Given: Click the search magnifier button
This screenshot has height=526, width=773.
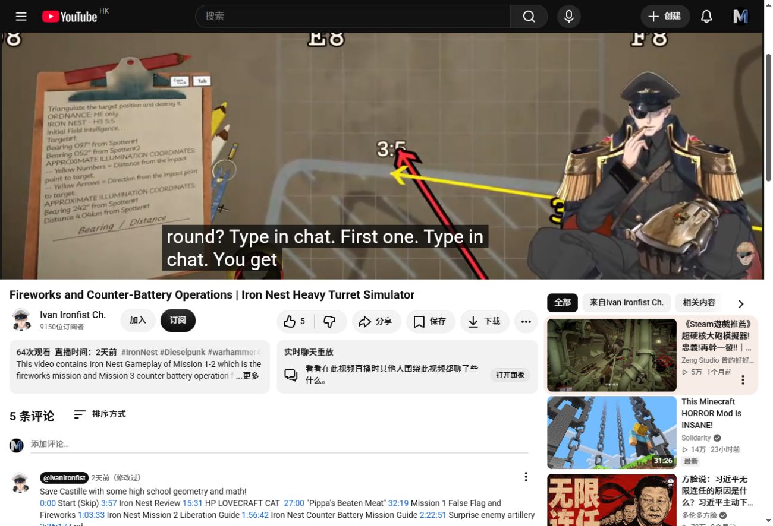Looking at the screenshot, I should pos(529,17).
